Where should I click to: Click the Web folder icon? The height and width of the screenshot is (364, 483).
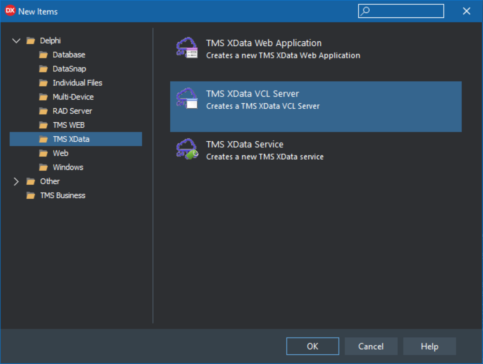point(44,154)
